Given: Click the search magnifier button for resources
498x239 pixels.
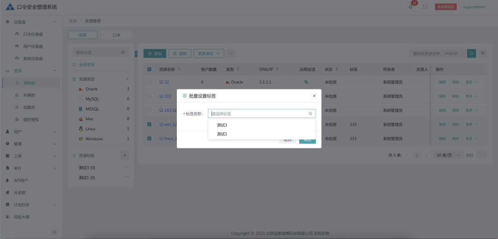Looking at the screenshot, I should [x=471, y=54].
